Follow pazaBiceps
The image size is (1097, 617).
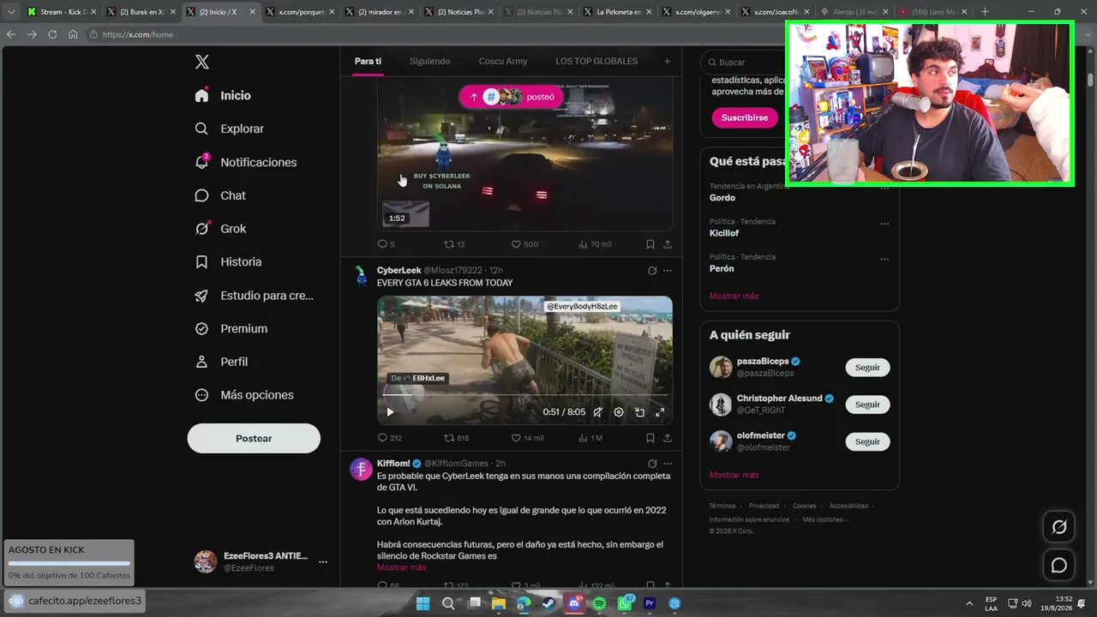click(x=867, y=368)
